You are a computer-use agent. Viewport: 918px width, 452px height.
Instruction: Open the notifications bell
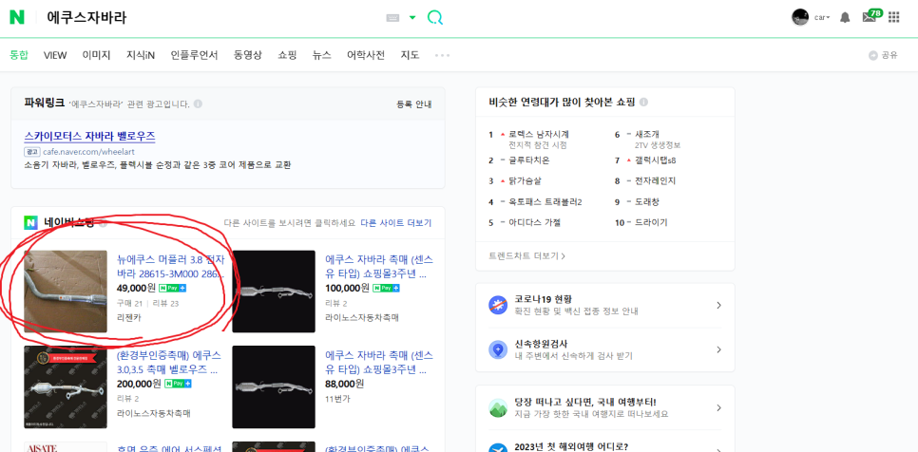(x=845, y=17)
